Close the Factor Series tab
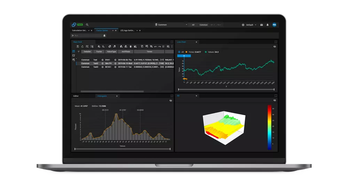The width and height of the screenshot is (348, 190). [x=116, y=31]
